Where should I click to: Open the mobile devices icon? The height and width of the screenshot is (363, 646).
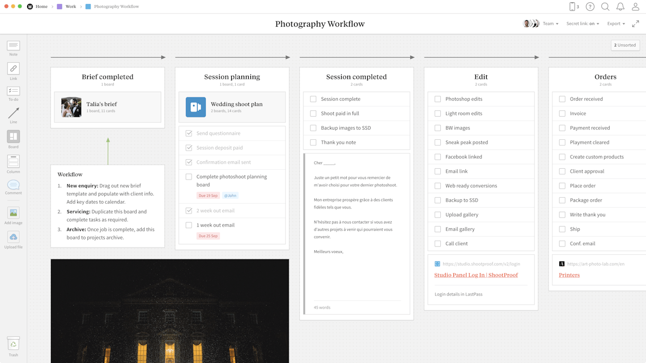point(572,6)
